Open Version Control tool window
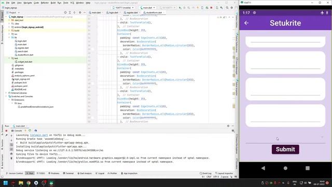Viewport: 332px width, 187px height. click(15, 173)
